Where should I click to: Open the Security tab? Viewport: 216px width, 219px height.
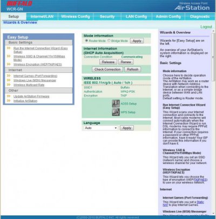(107, 17)
